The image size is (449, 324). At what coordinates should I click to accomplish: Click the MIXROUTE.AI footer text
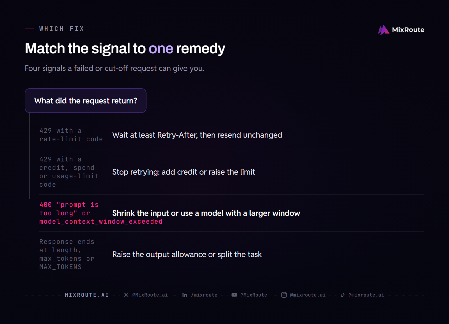point(87,295)
